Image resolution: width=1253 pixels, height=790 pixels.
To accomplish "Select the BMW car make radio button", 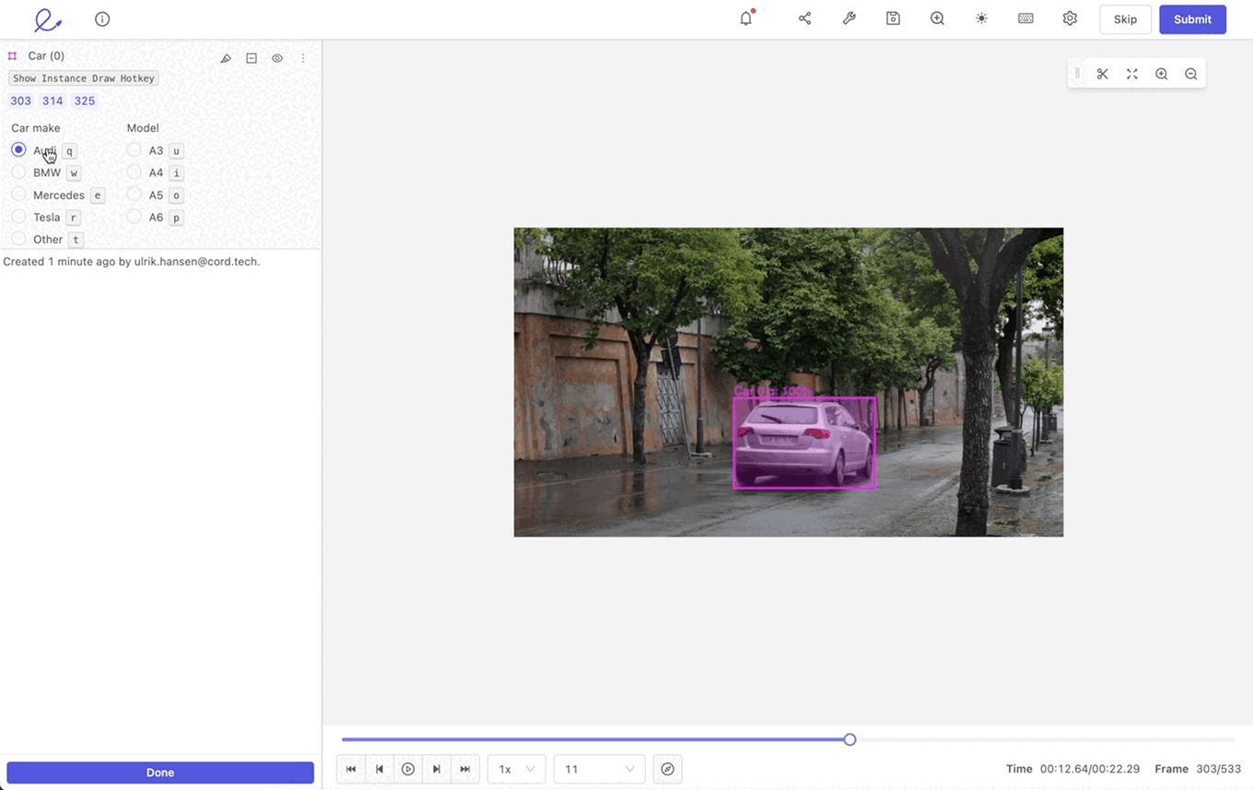I will pos(18,172).
